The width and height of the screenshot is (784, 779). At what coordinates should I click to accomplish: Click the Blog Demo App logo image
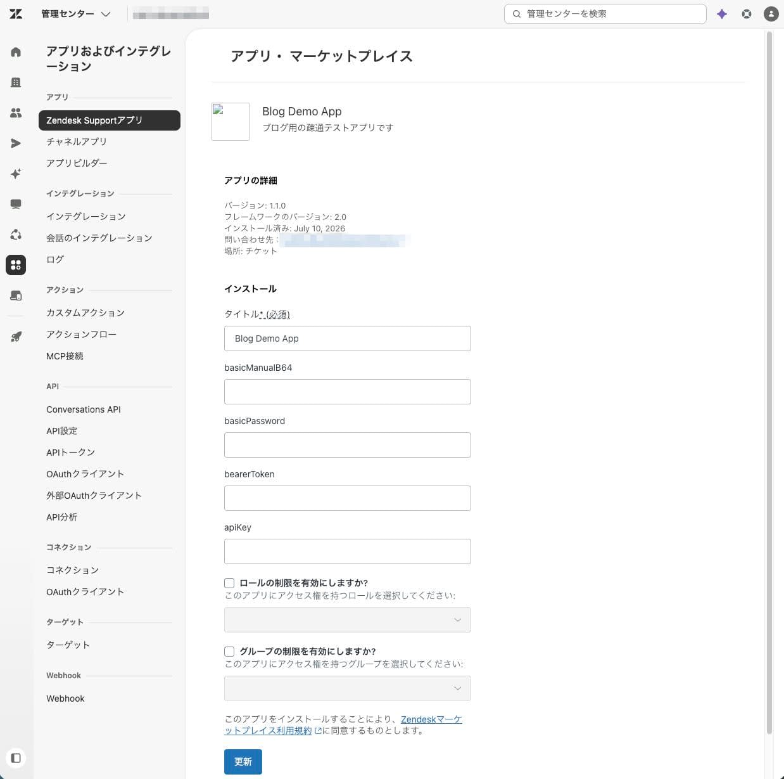click(x=231, y=122)
